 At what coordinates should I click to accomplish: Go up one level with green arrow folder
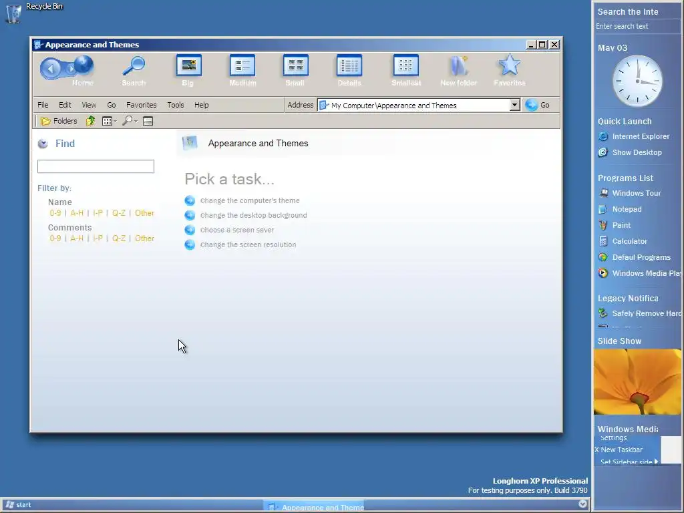(x=90, y=121)
